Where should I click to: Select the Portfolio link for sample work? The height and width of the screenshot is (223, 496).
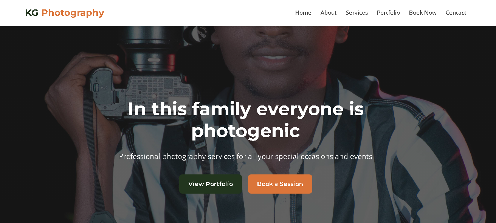point(388,12)
